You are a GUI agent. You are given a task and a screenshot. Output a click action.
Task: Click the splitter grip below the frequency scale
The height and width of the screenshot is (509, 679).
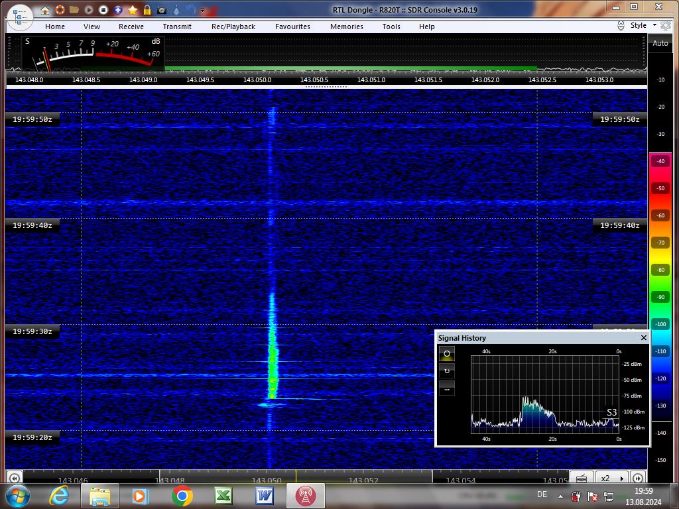(x=326, y=87)
